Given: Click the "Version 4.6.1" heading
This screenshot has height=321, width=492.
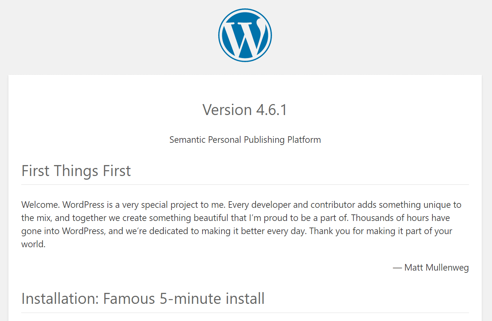Looking at the screenshot, I should click(x=245, y=110).
